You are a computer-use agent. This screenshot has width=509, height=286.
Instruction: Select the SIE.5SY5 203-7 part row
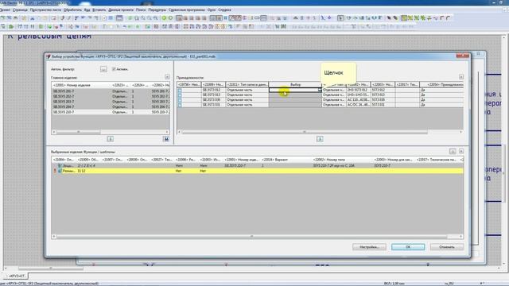(x=111, y=102)
